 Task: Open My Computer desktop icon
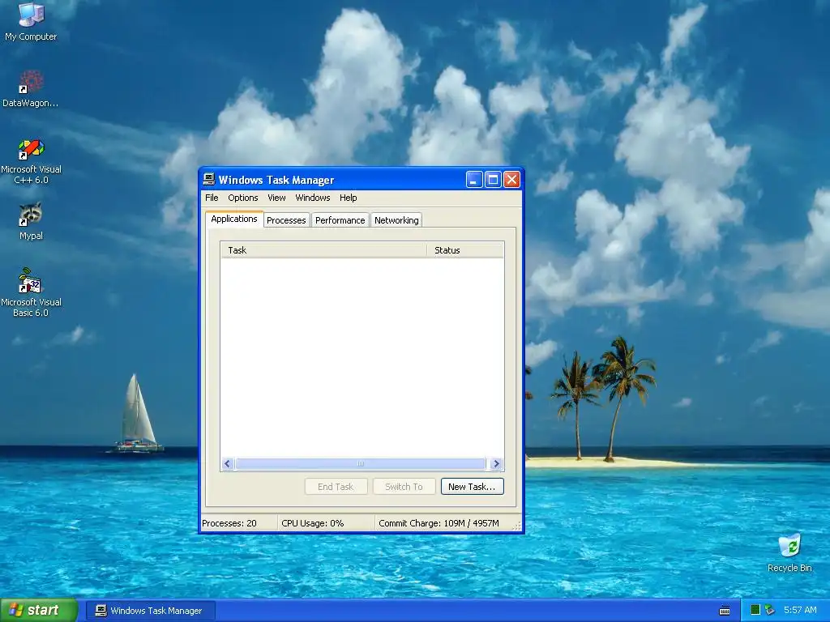click(31, 21)
